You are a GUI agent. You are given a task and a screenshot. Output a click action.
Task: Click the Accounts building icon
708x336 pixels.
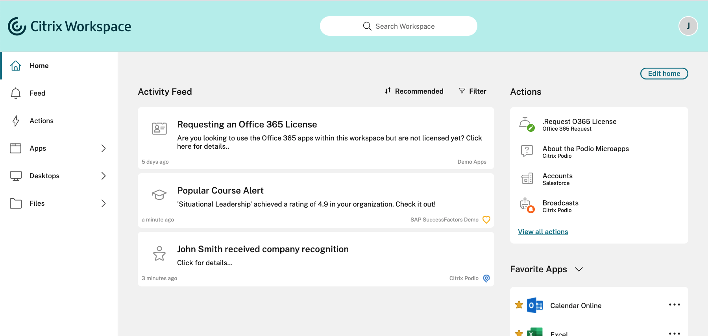coord(527,179)
